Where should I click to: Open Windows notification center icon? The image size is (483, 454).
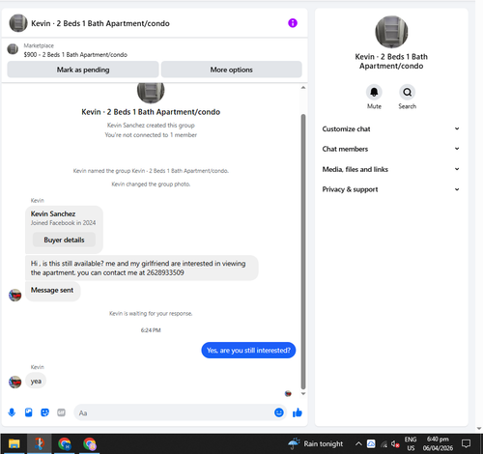466,443
